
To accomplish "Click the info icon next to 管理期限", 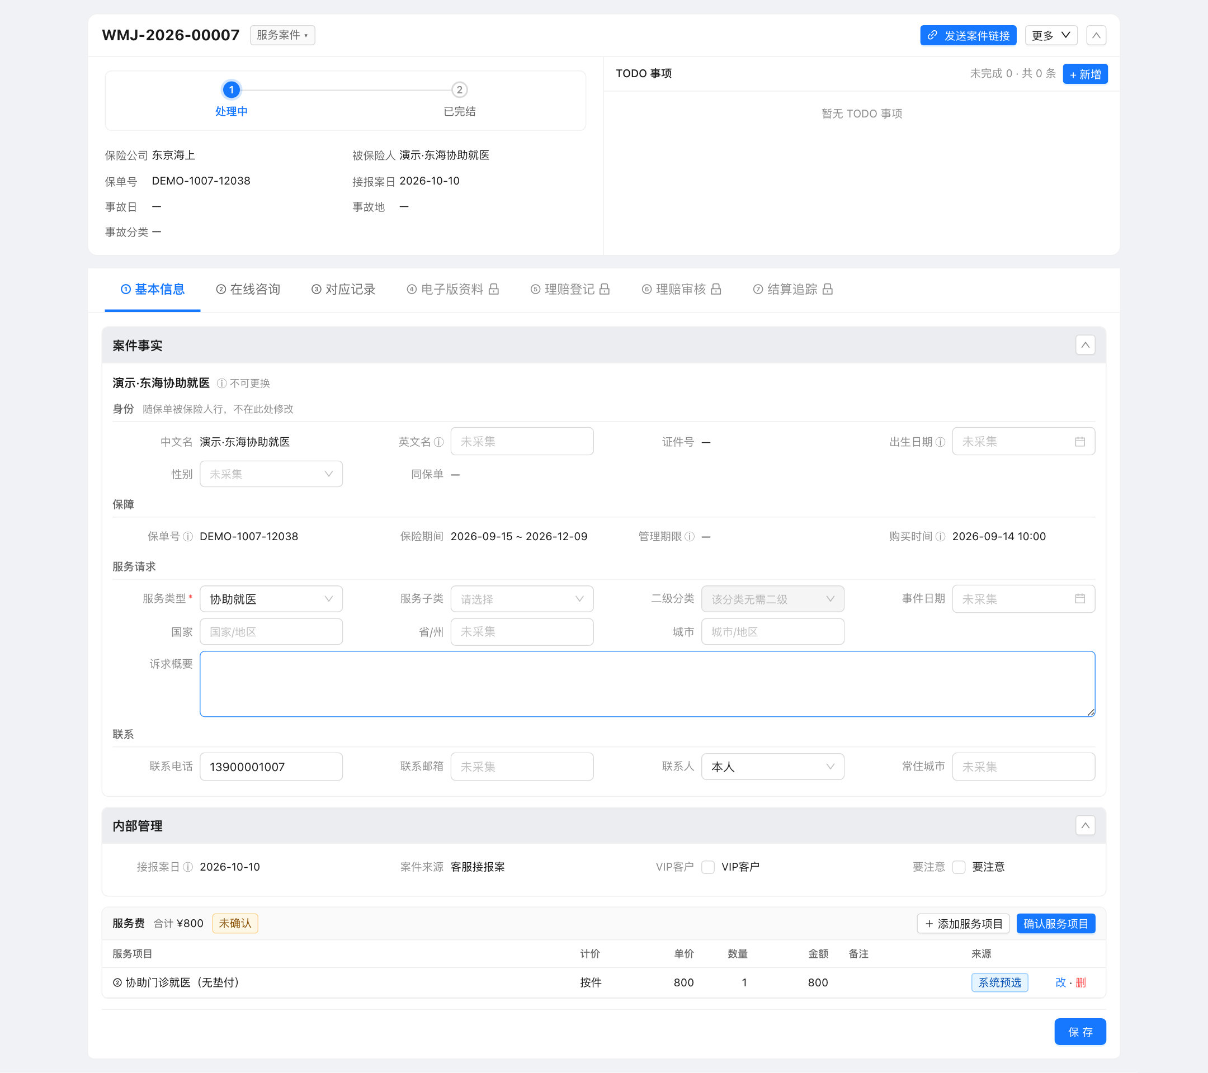I will 689,537.
